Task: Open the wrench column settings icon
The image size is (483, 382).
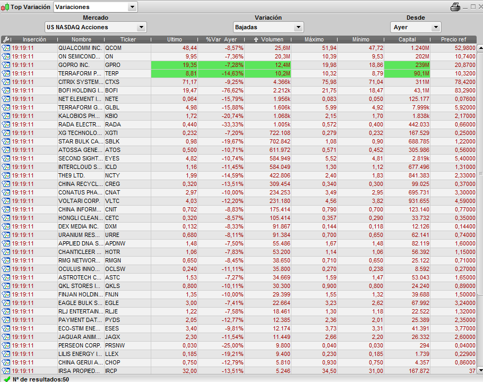Action: [6, 39]
